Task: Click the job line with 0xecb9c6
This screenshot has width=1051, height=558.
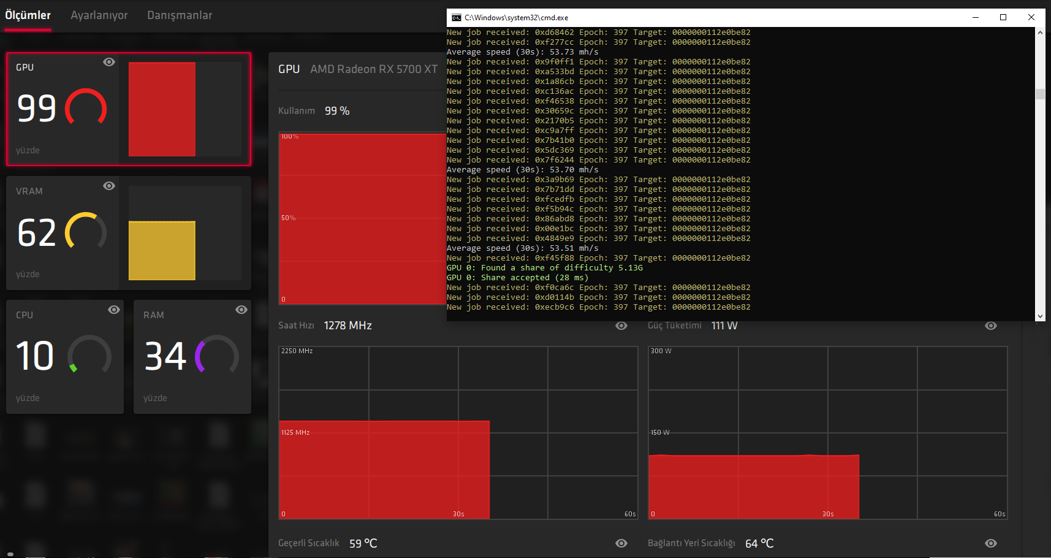Action: pyautogui.click(x=599, y=307)
